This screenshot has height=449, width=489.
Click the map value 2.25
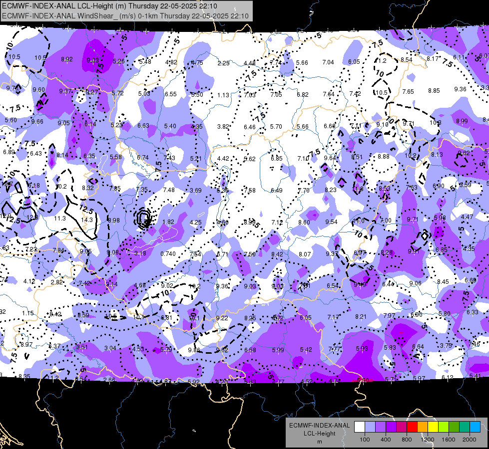pyautogui.click(x=224, y=63)
